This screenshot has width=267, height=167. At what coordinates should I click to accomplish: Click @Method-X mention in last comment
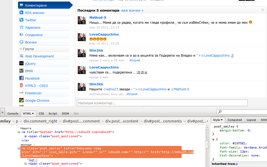pyautogui.click(x=180, y=89)
